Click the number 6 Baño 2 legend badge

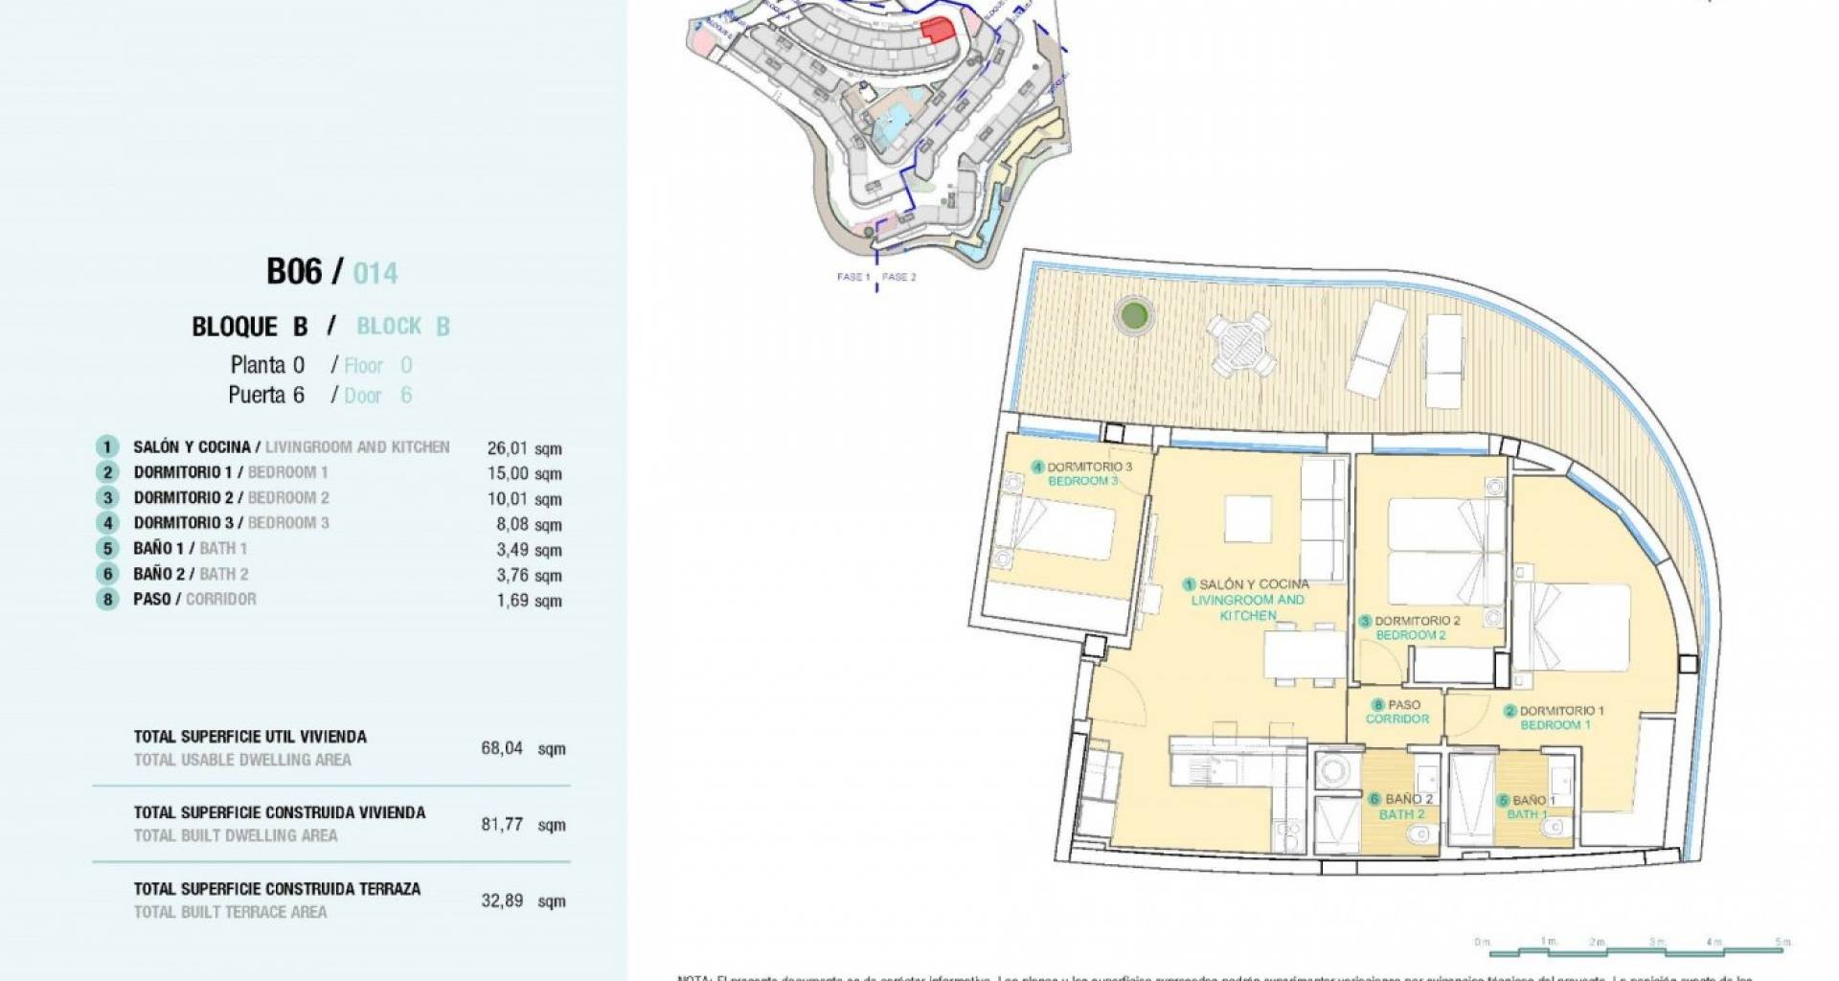coord(107,574)
